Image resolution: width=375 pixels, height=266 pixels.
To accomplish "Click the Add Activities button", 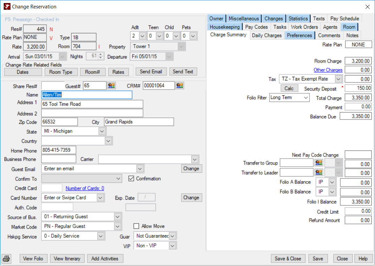I will tap(105, 259).
